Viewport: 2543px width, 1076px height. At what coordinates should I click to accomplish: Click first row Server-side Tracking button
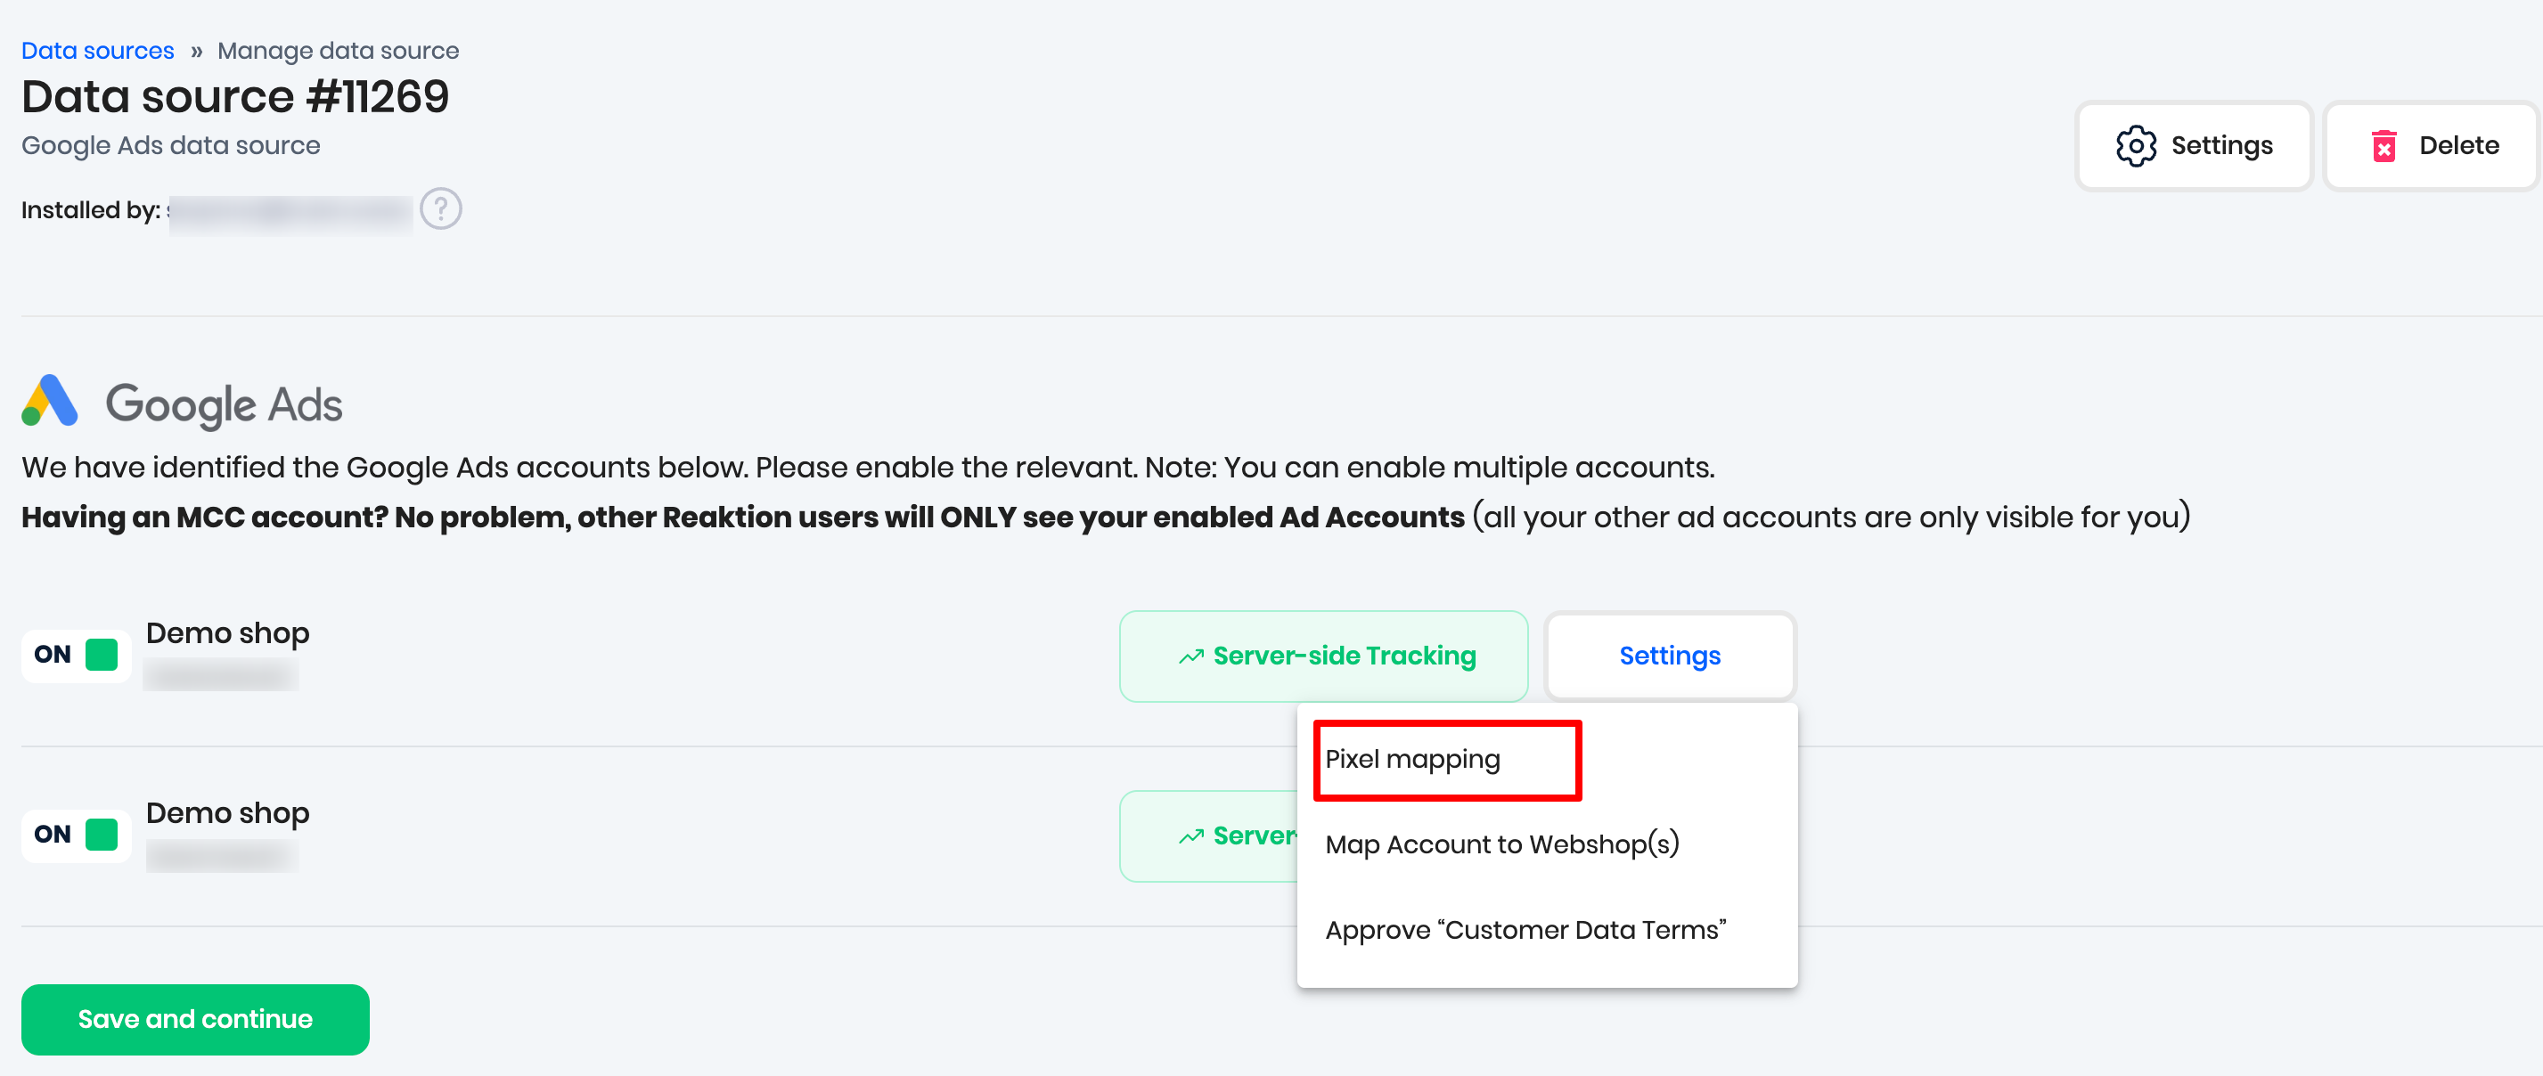click(1323, 656)
